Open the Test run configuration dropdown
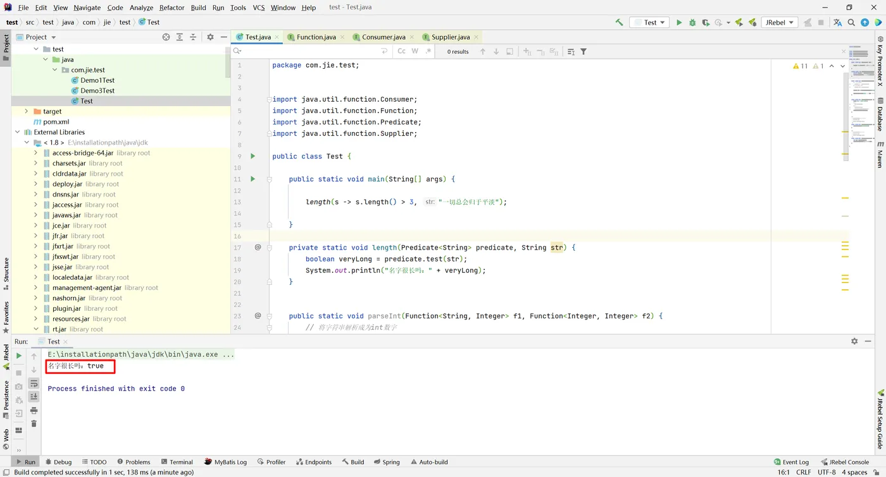This screenshot has height=477, width=886. tap(650, 22)
